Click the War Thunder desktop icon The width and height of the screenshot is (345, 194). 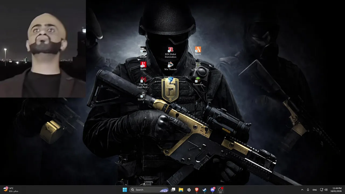(170, 66)
